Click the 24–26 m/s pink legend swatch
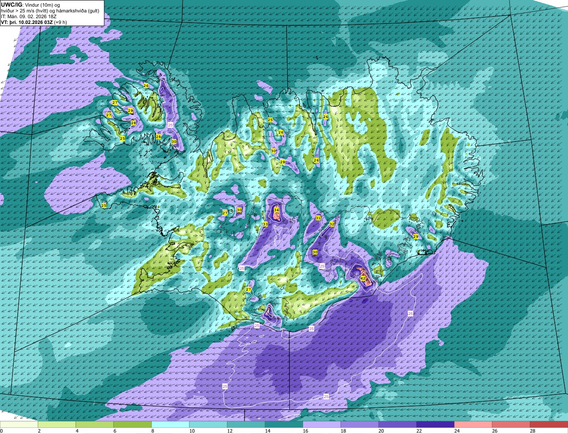 coord(473,424)
